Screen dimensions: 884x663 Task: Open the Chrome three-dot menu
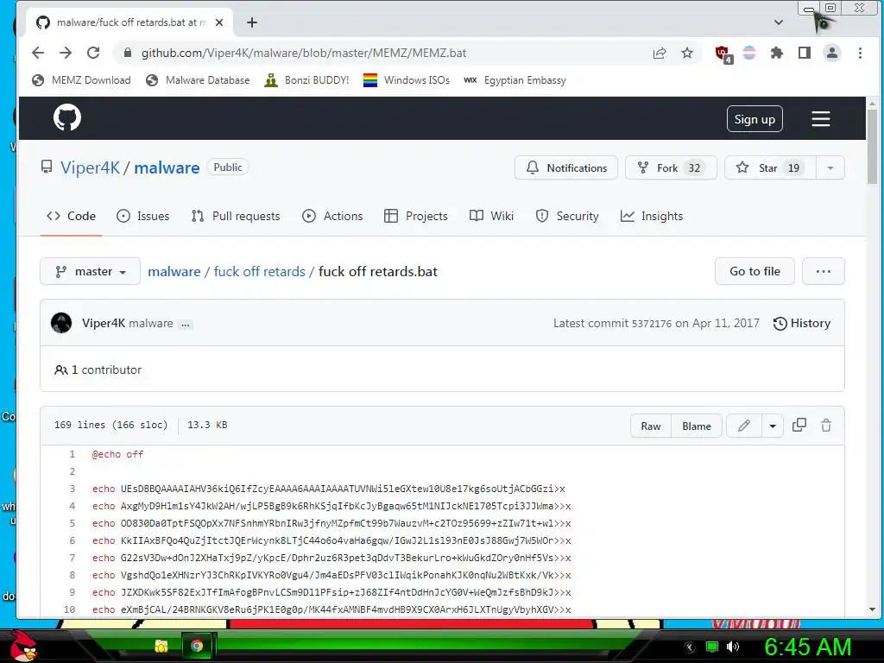coord(860,53)
